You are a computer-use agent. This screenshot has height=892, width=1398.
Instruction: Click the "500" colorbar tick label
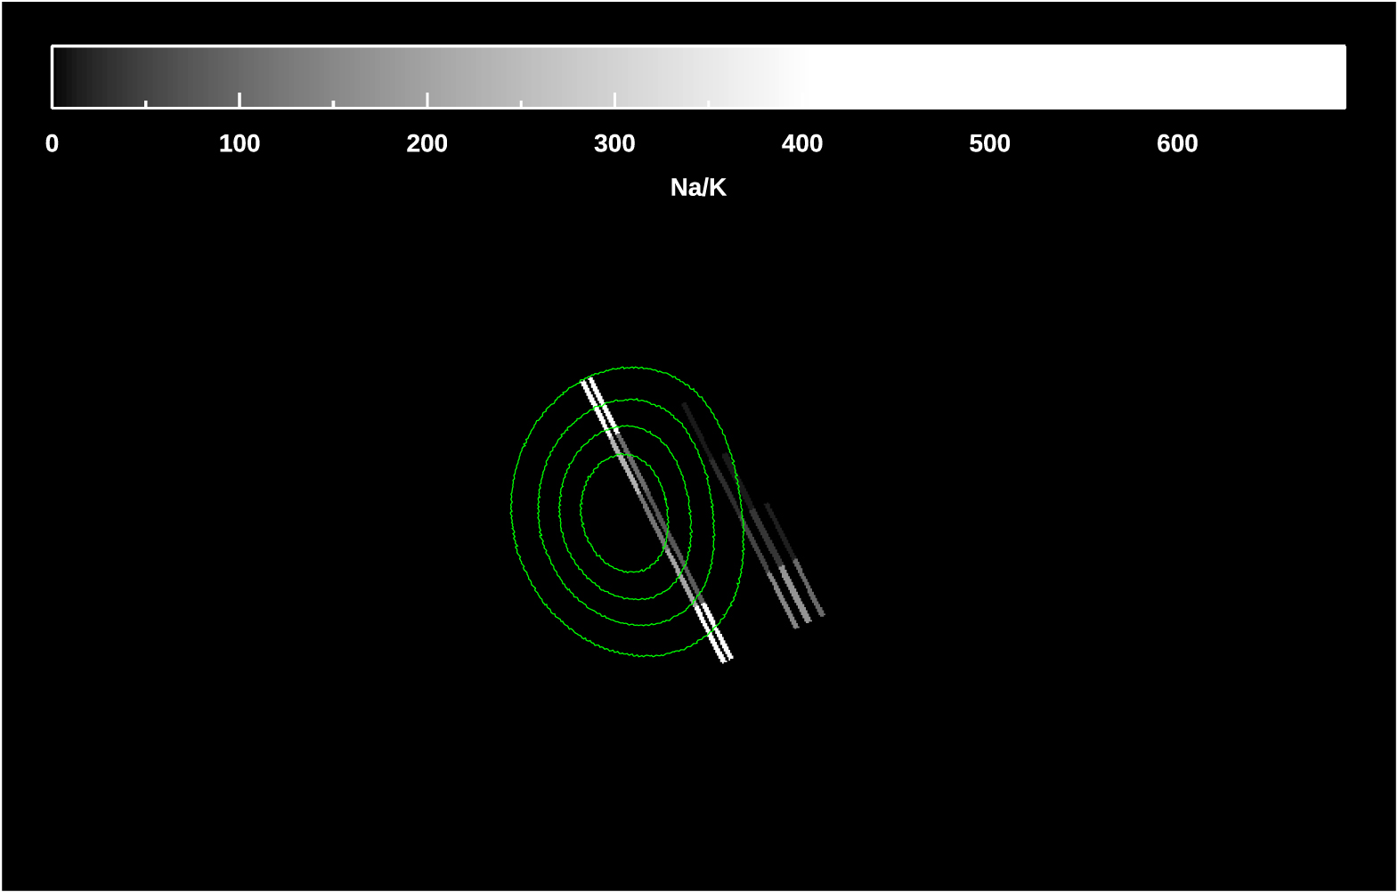coord(989,144)
